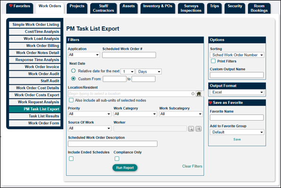The width and height of the screenshot is (281, 188).
Task: Expand the Work Subcategory dropdown
Action: click(x=181, y=114)
